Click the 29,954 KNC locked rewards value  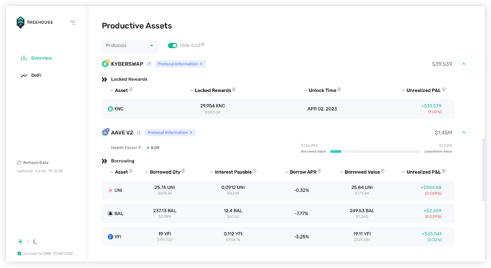coord(213,106)
